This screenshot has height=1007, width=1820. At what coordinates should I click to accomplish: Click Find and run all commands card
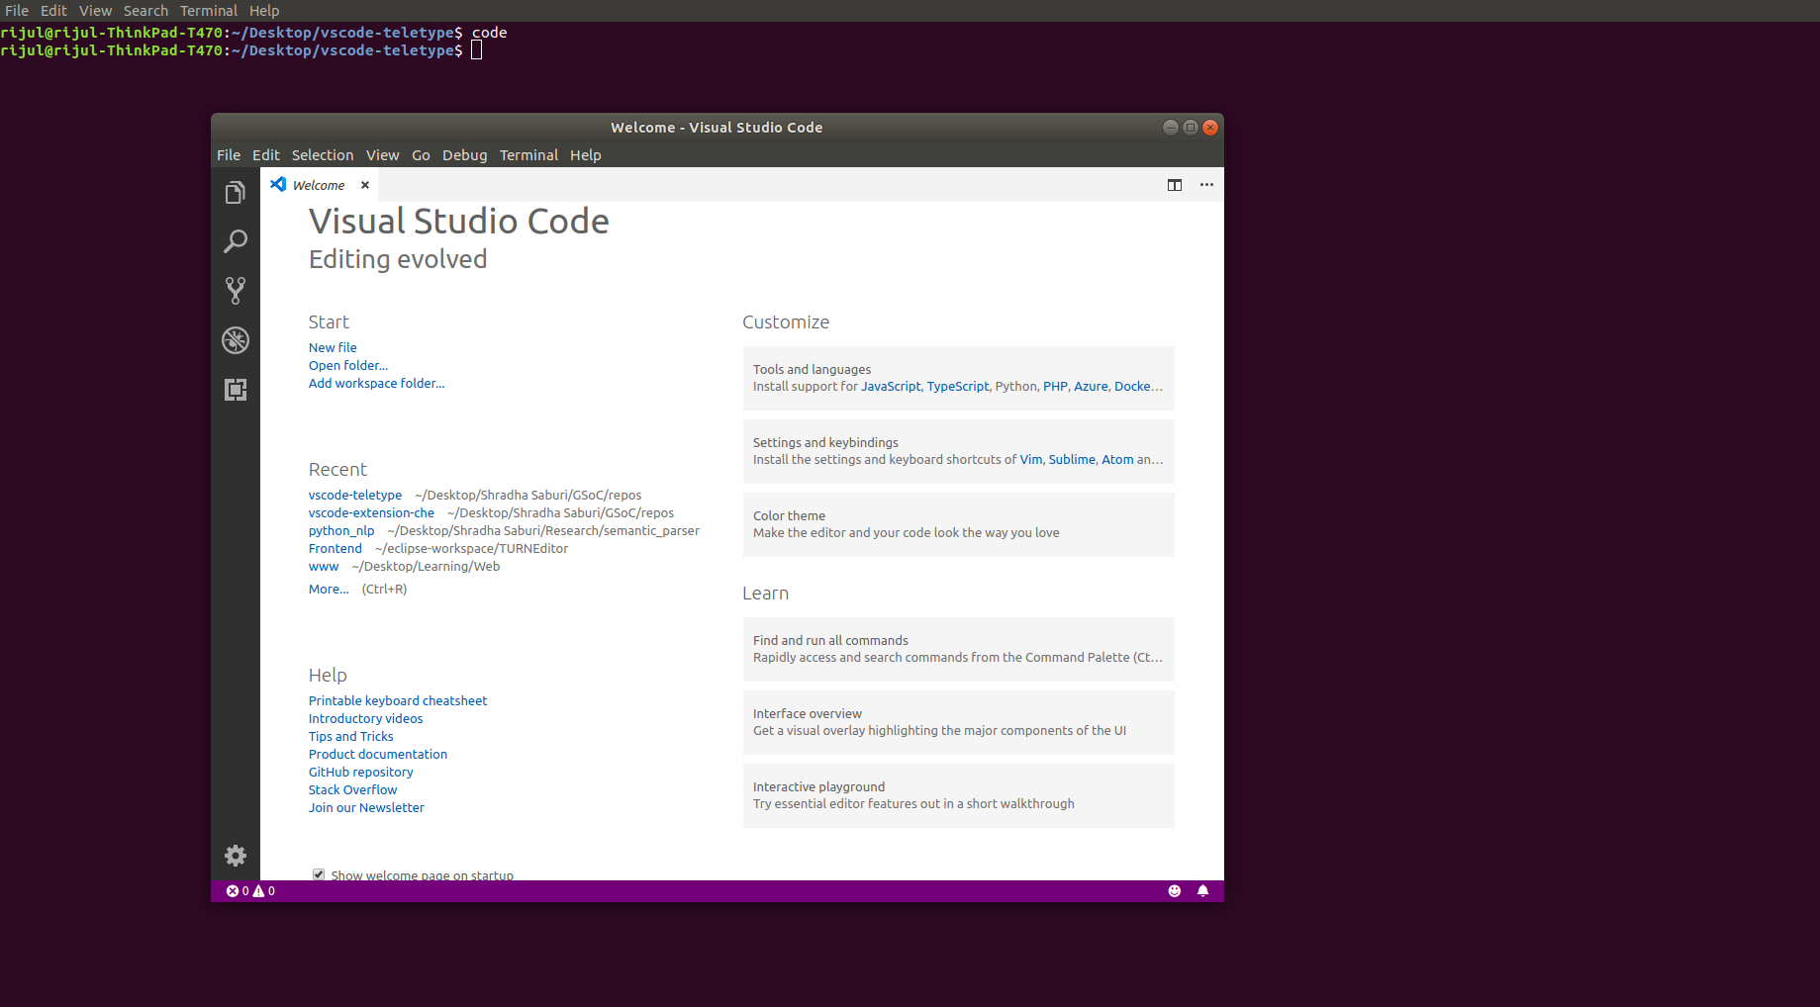[x=959, y=649]
